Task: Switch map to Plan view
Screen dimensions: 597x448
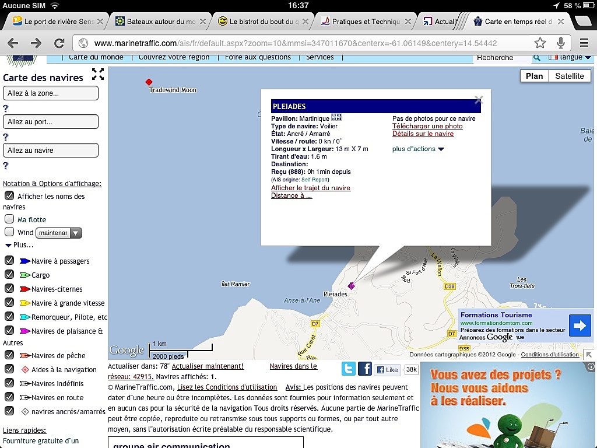Action: click(x=534, y=76)
